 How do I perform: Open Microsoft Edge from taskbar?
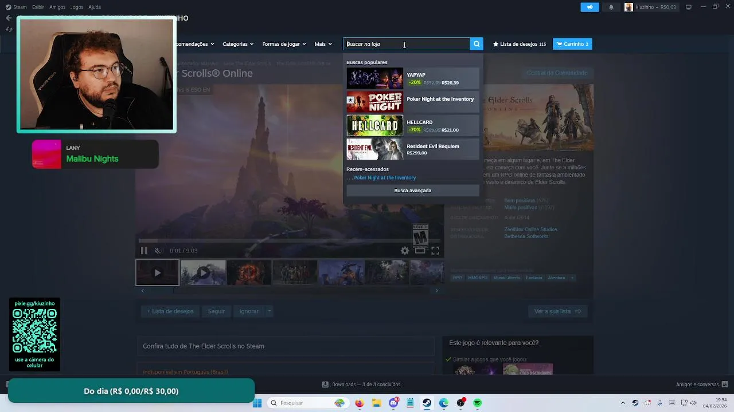click(444, 403)
